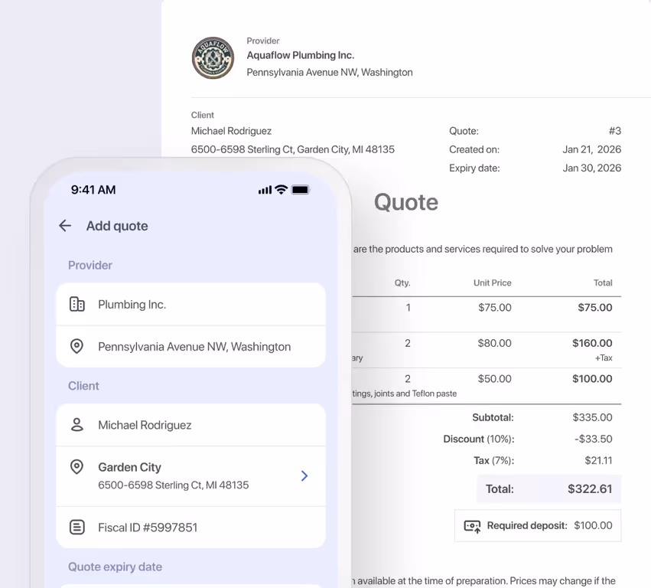Image resolution: width=651 pixels, height=588 pixels.
Task: Click the location pin beside Garden City
Action: pyautogui.click(x=76, y=467)
